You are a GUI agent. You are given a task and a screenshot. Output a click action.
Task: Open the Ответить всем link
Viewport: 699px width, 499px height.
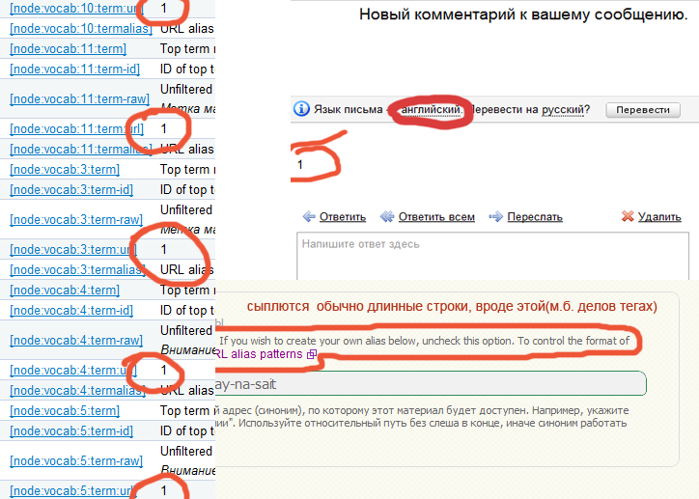(x=436, y=217)
